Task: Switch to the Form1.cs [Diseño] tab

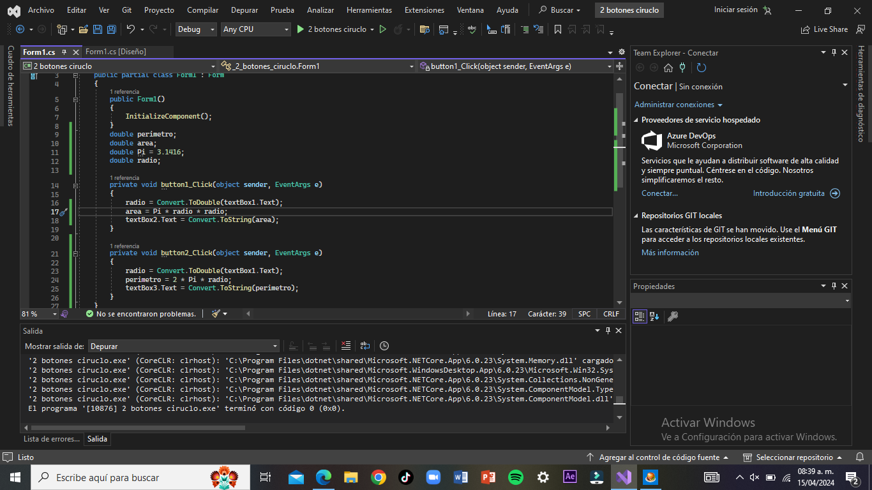Action: coord(116,52)
